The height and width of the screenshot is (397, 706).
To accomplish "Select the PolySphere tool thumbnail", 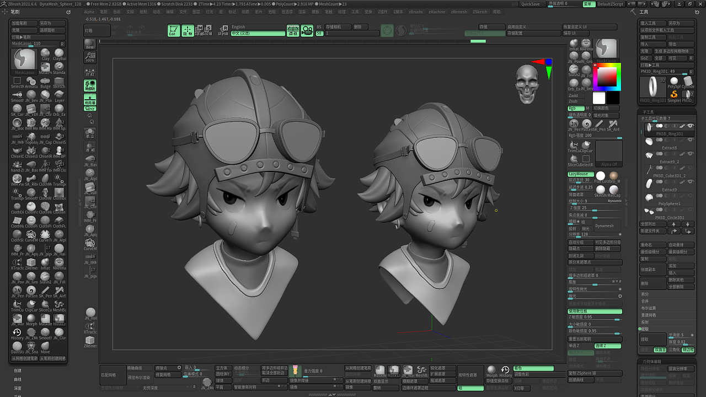I will tap(674, 82).
